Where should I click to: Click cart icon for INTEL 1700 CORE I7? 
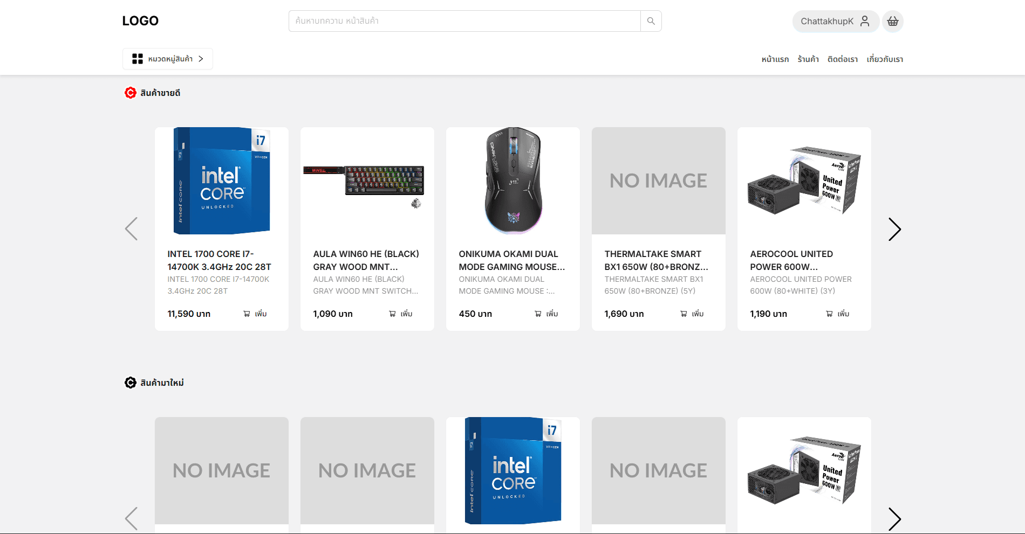247,314
